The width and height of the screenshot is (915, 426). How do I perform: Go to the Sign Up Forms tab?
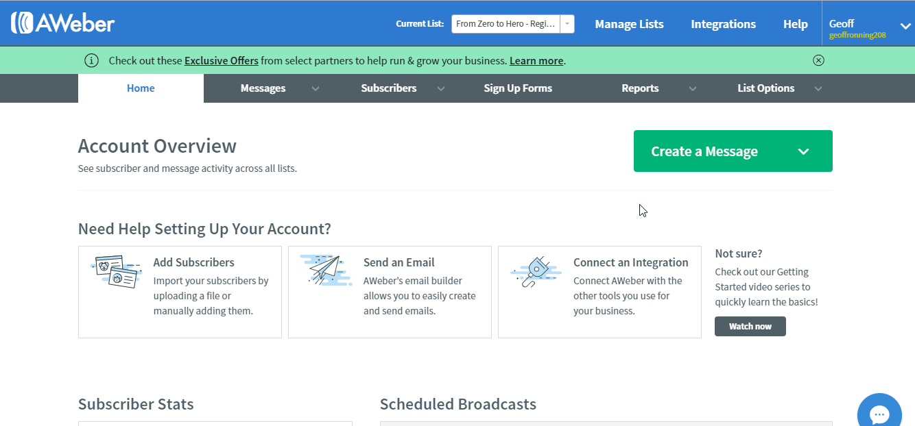point(518,88)
